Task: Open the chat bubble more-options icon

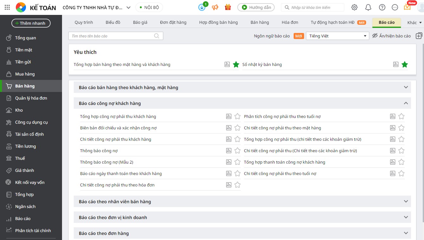Action: point(395,7)
